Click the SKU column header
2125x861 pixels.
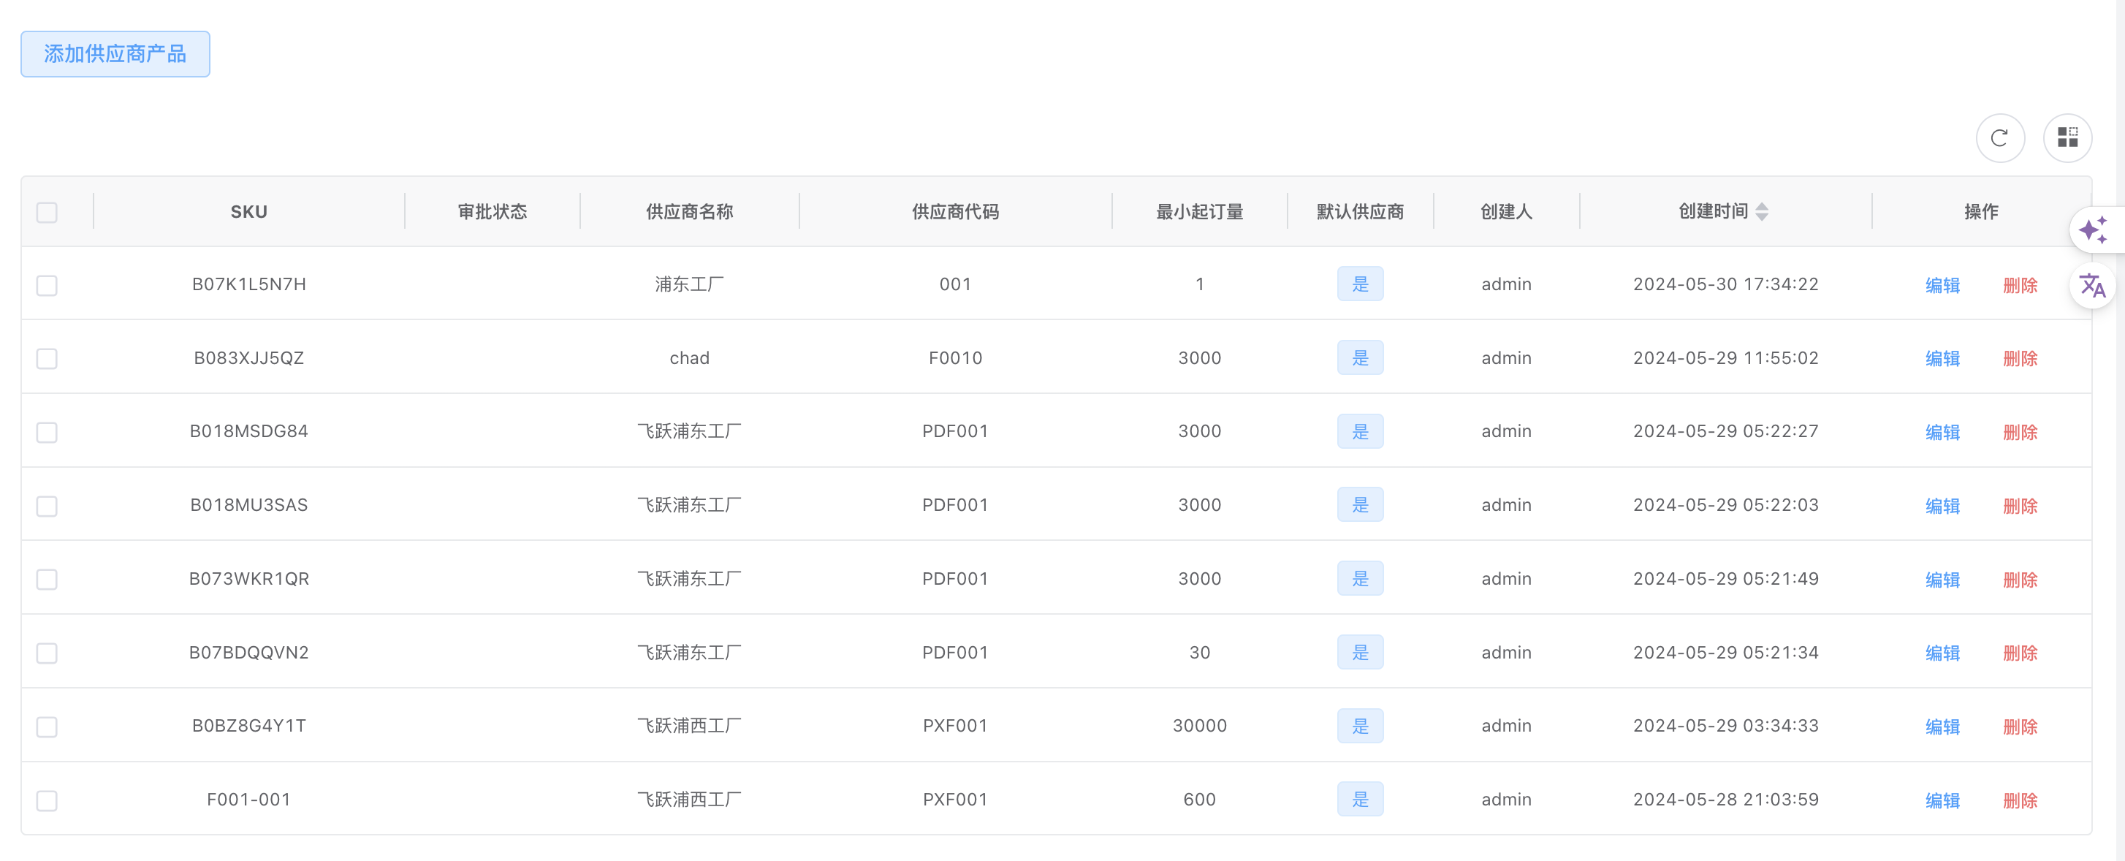(x=248, y=212)
